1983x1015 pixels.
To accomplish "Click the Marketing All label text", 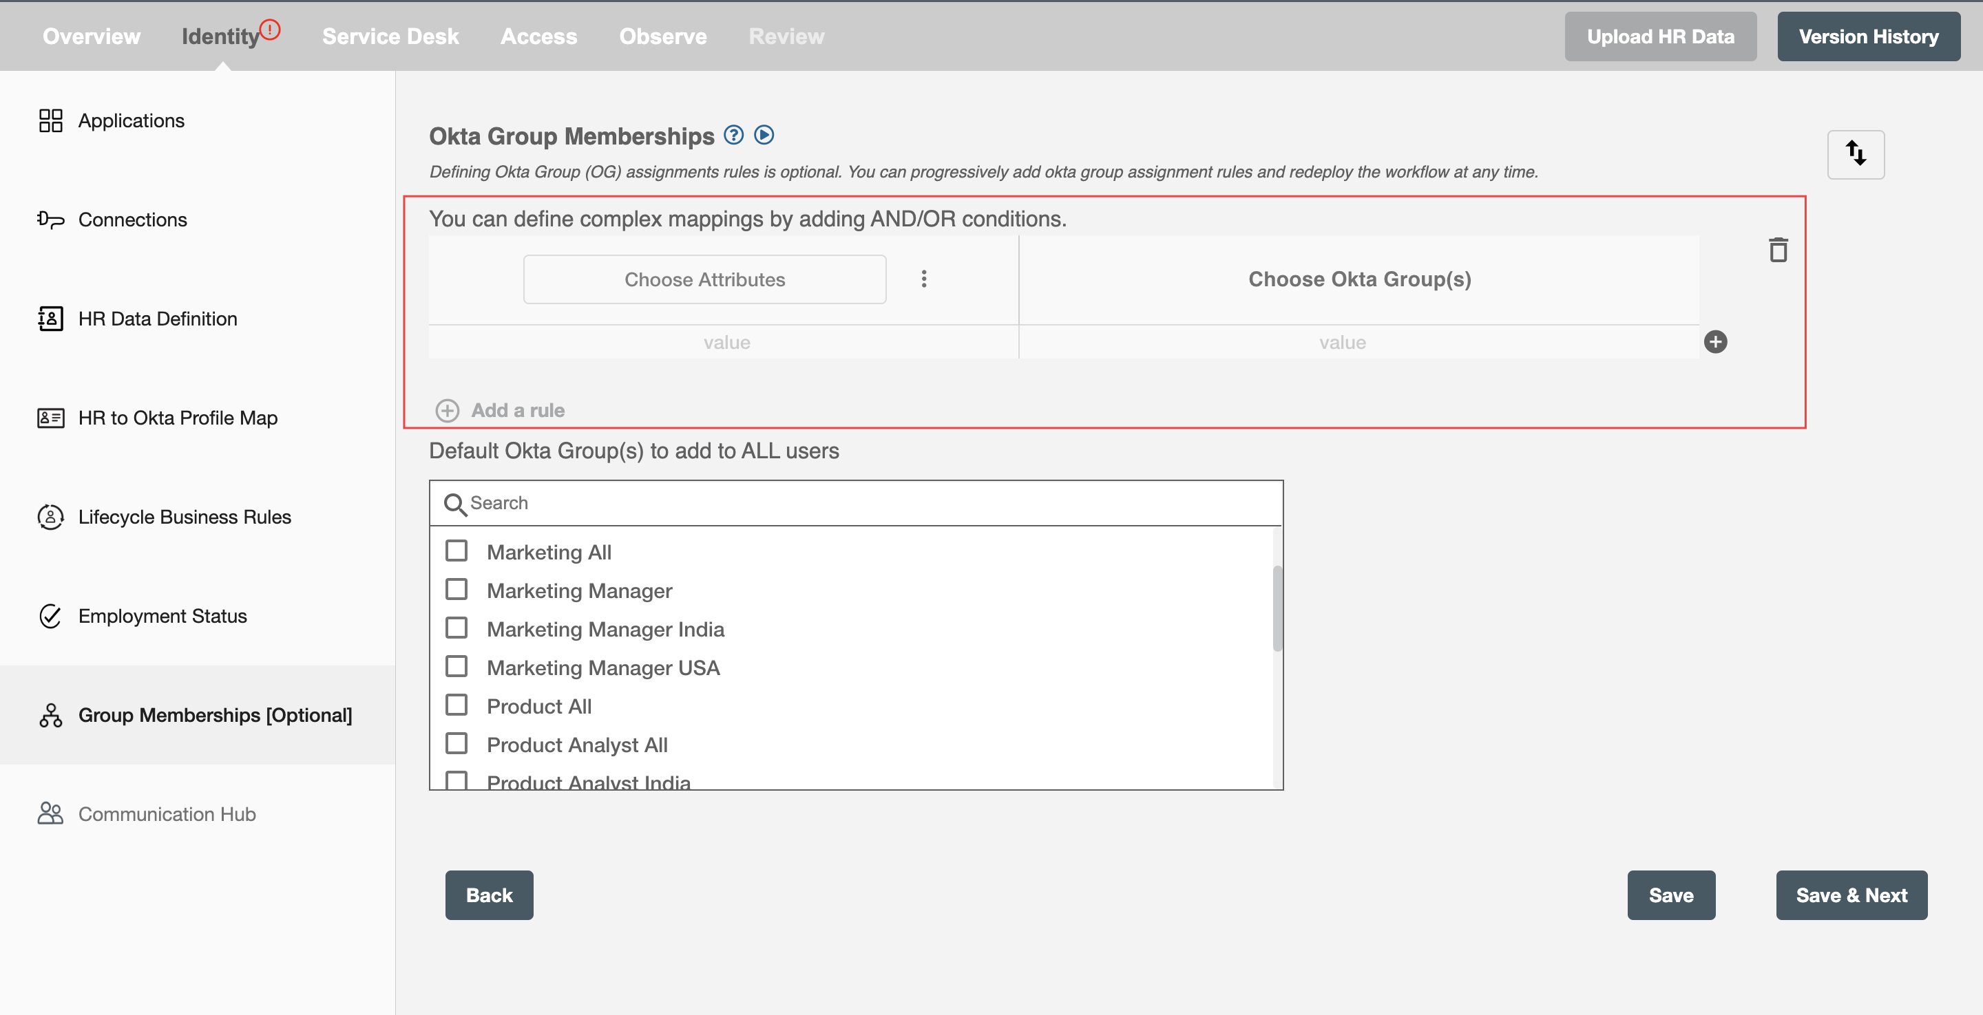I will point(549,552).
